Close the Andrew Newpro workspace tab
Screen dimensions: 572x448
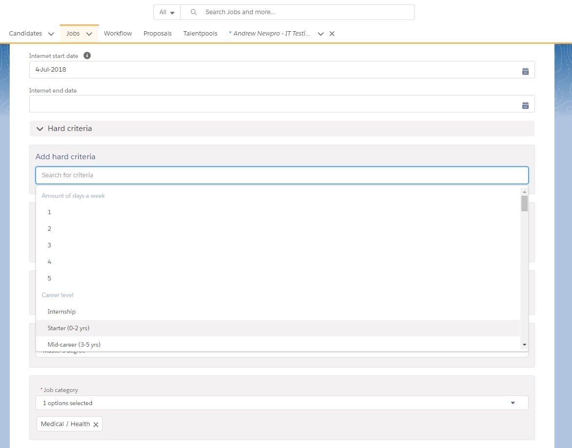(x=332, y=34)
